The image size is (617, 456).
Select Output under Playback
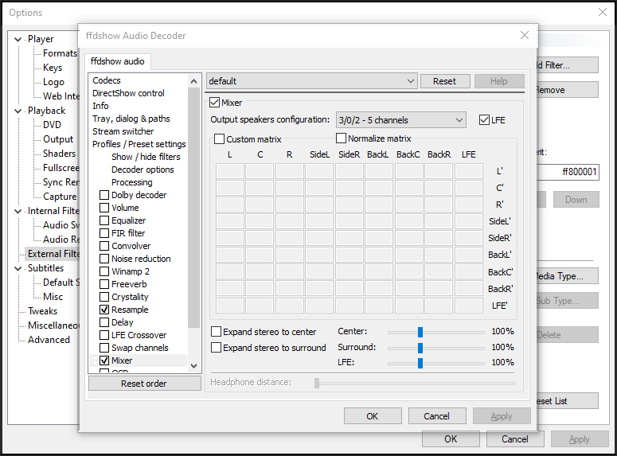point(58,139)
